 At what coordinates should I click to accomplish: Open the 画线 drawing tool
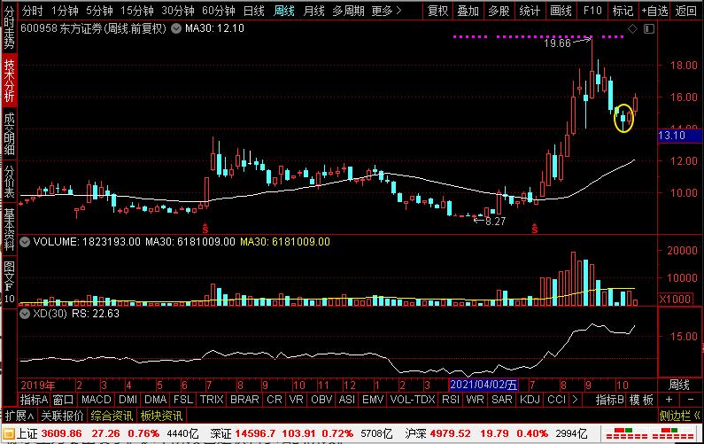[561, 11]
